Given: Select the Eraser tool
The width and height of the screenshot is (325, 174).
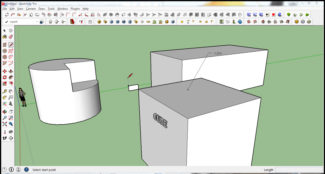Looking at the screenshot, I should tap(11, 37).
